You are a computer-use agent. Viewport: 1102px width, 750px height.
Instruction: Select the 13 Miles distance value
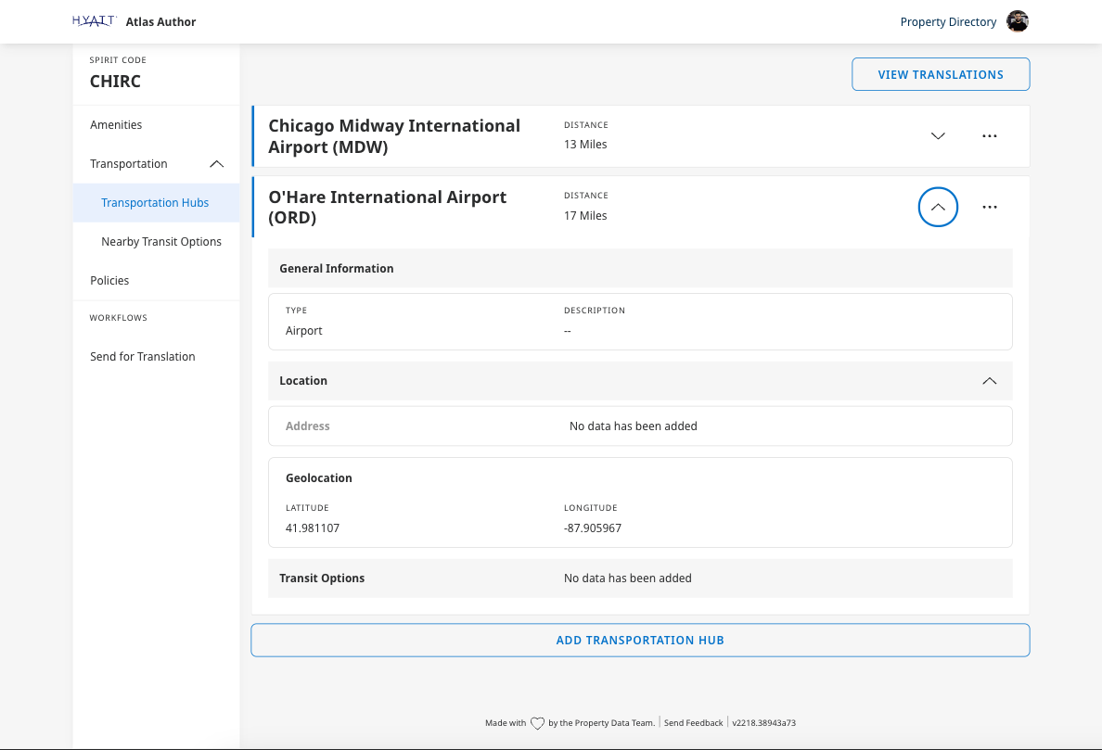pos(584,144)
